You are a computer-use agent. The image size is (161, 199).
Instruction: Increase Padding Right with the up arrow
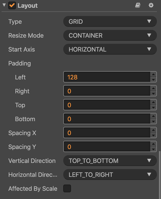154,89
